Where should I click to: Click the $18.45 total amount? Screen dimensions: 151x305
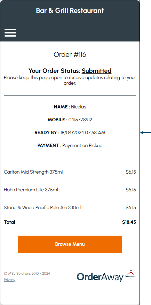[129, 222]
